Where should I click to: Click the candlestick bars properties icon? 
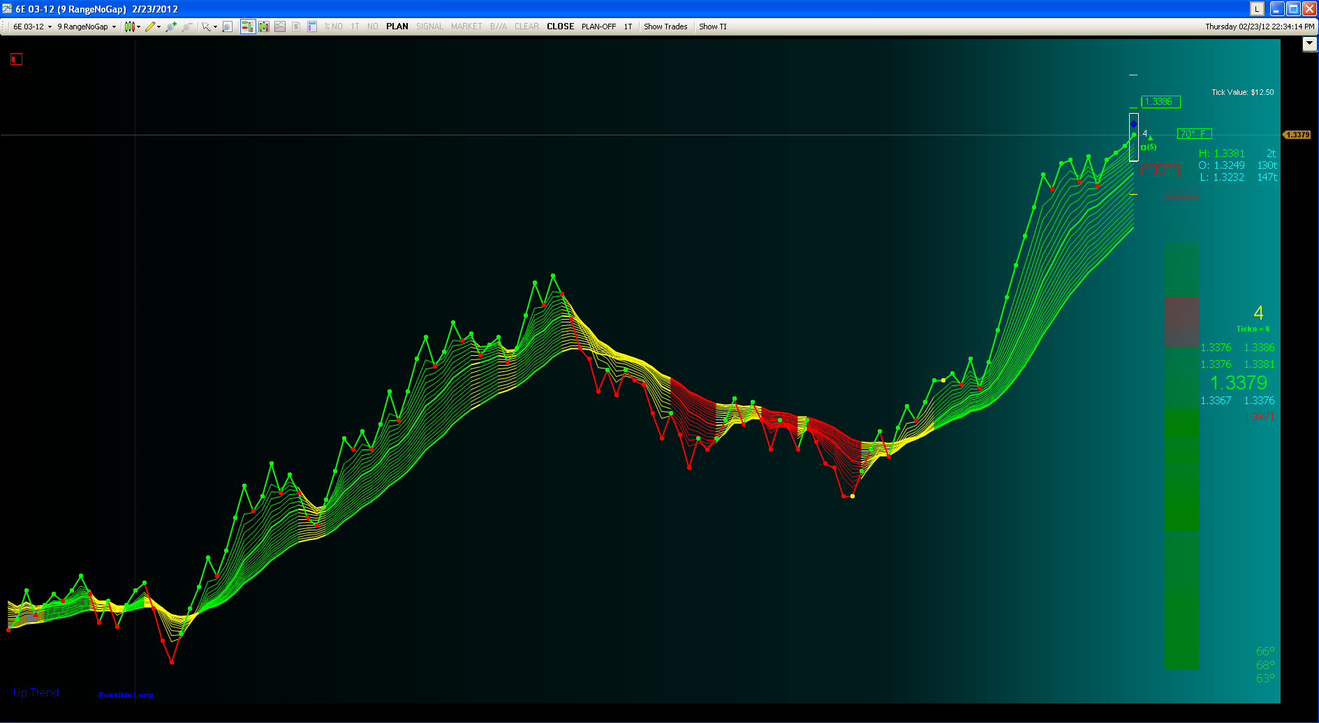tap(264, 27)
